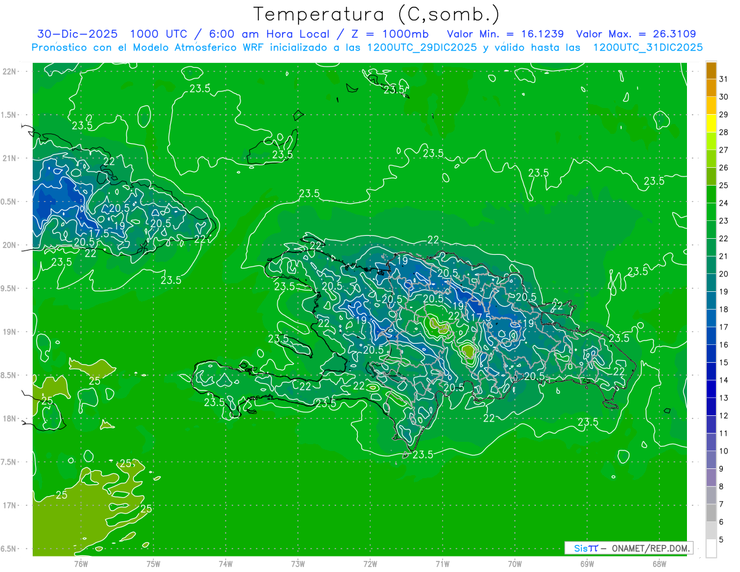
Task: Click the Valor Min. = 16.1239 readout
Action: 505,34
